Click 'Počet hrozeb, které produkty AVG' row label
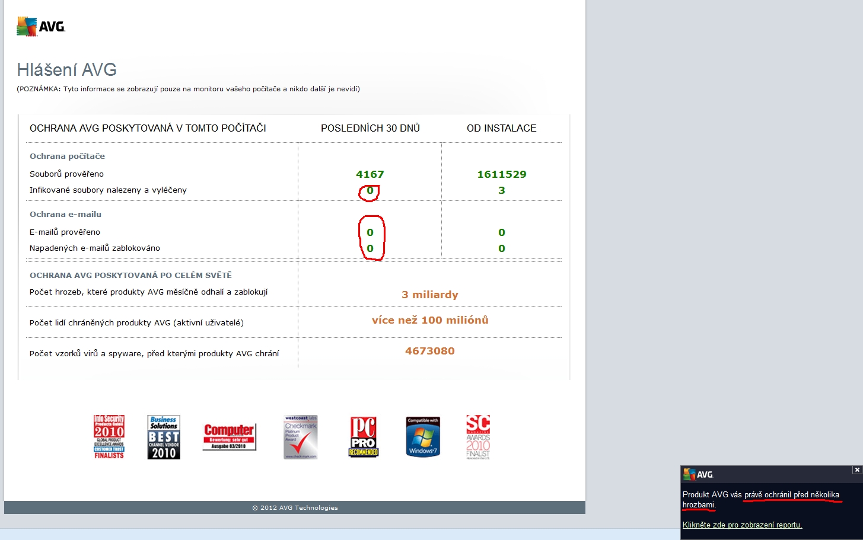The image size is (863, 540). pyautogui.click(x=149, y=292)
